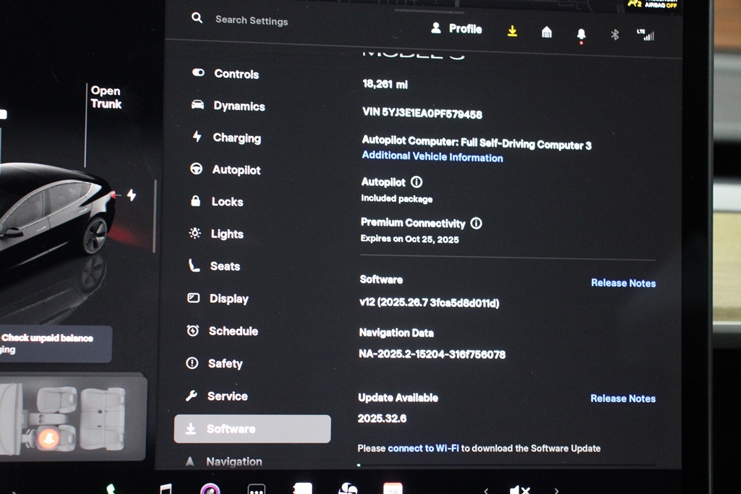The width and height of the screenshot is (741, 494).
Task: Open the Charging settings section
Action: point(237,138)
